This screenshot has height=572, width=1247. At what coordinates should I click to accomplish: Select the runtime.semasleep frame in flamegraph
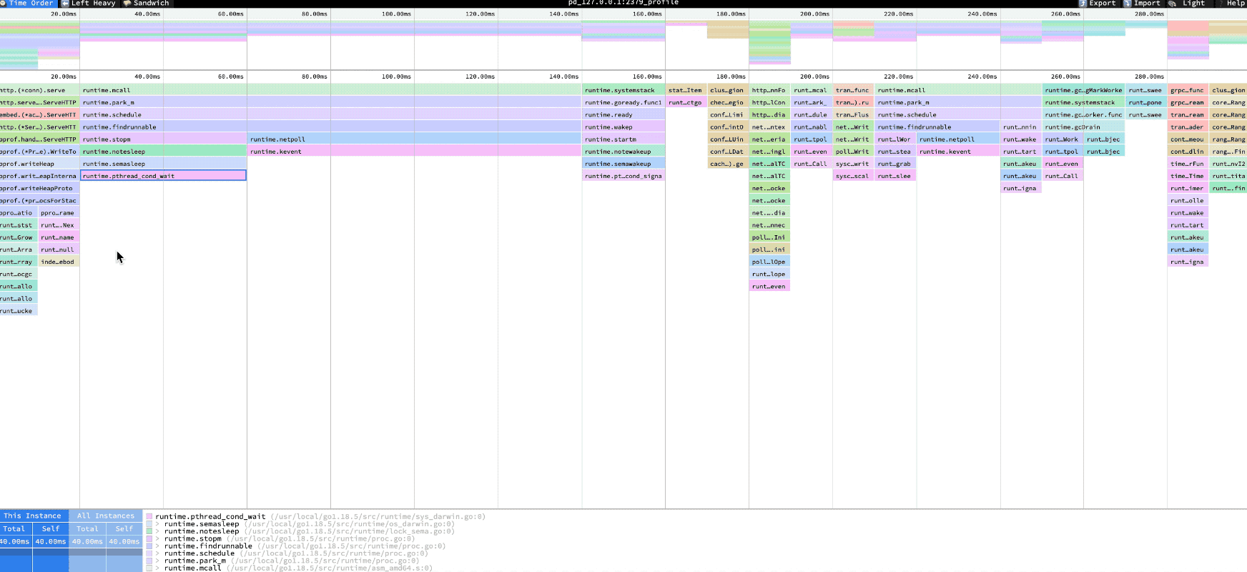tap(163, 164)
